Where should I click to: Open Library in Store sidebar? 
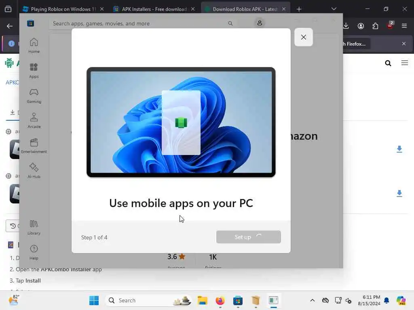coord(34,227)
